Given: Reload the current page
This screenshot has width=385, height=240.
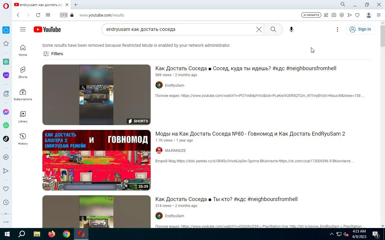Looking at the screenshot, I should 38,15.
